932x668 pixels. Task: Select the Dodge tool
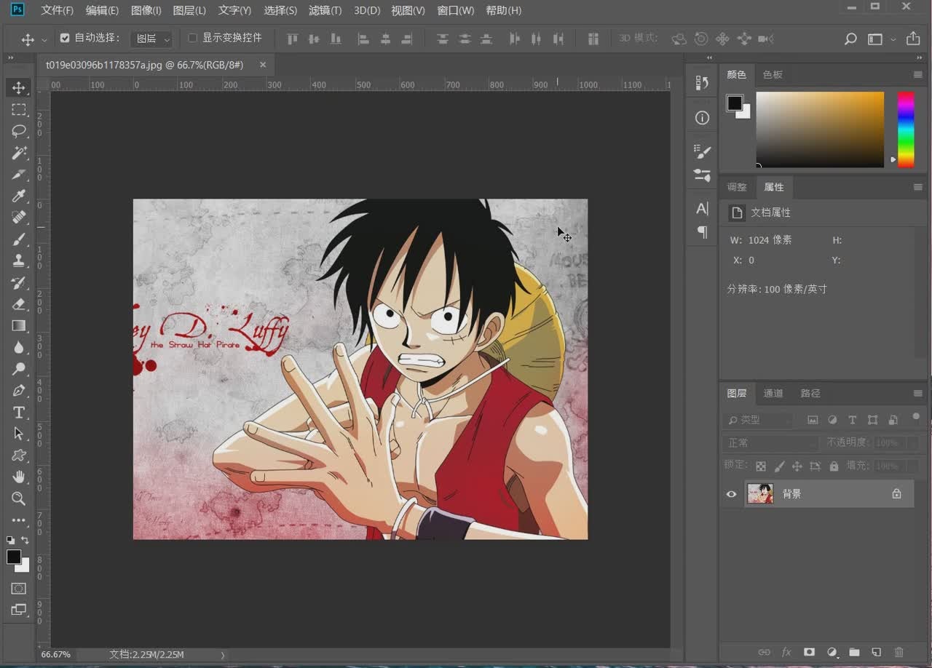point(19,369)
